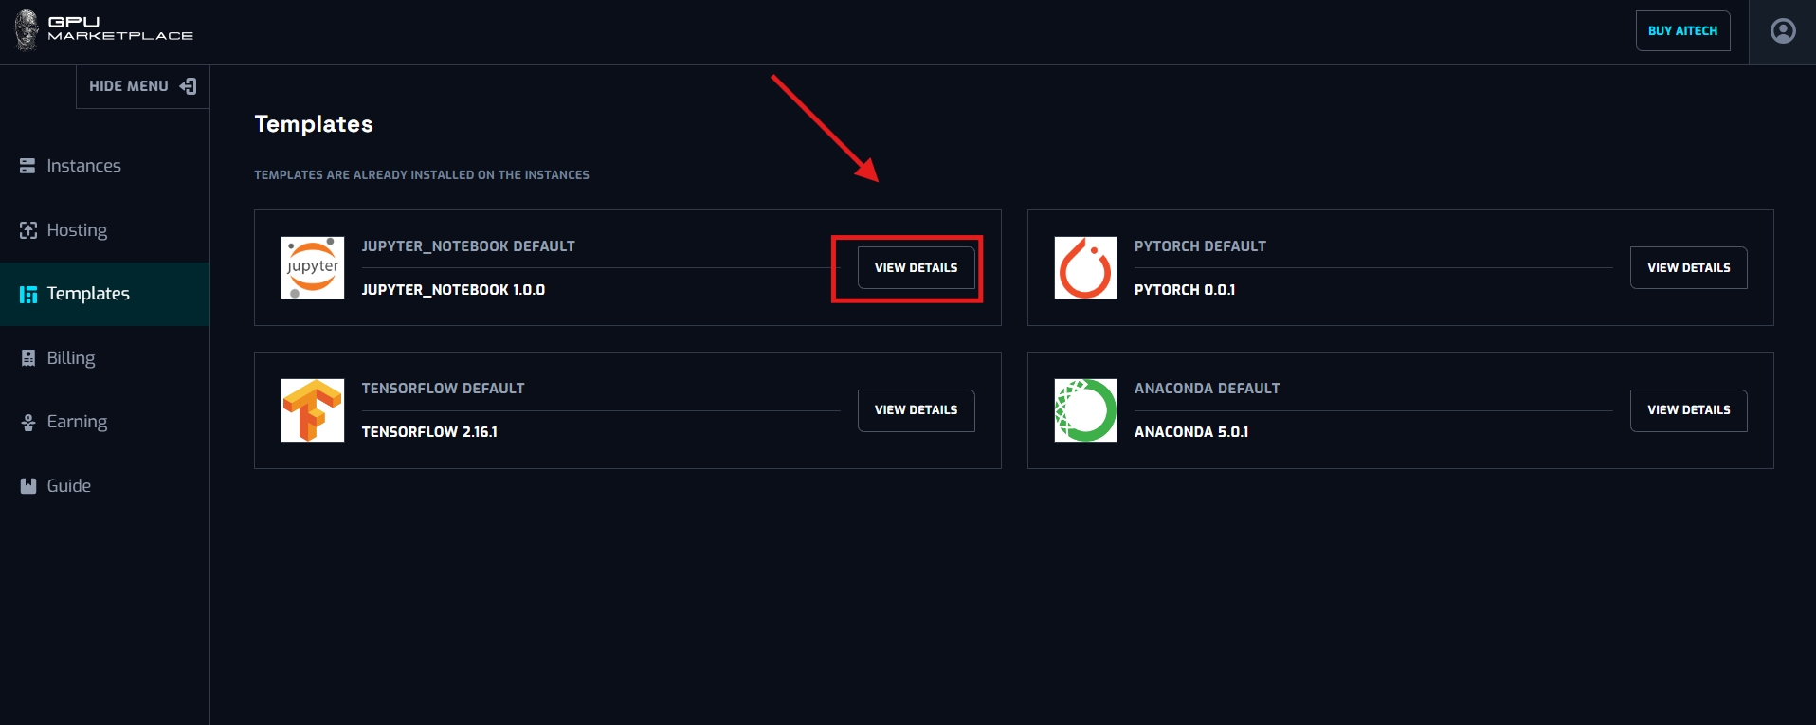This screenshot has height=725, width=1816.
Task: Click the Billing receipt icon
Action: pos(27,358)
